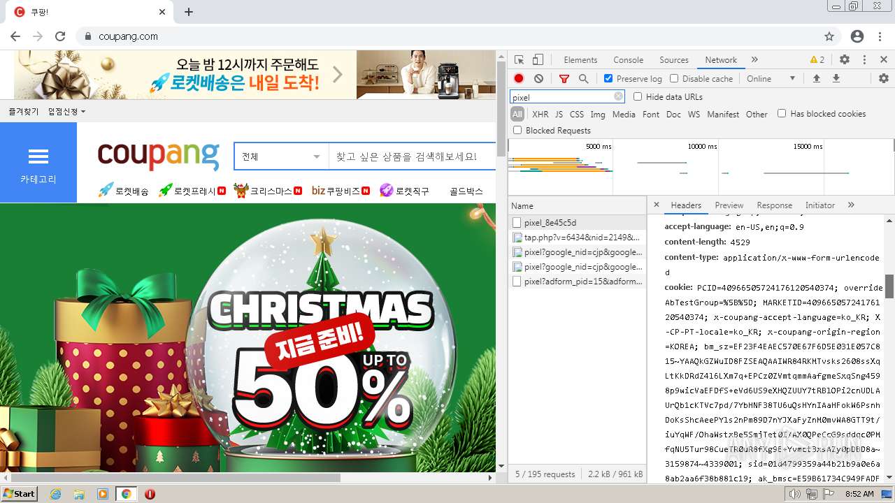Screen dimensions: 895x503
Task: Open the Windows Start button
Action: point(20,494)
